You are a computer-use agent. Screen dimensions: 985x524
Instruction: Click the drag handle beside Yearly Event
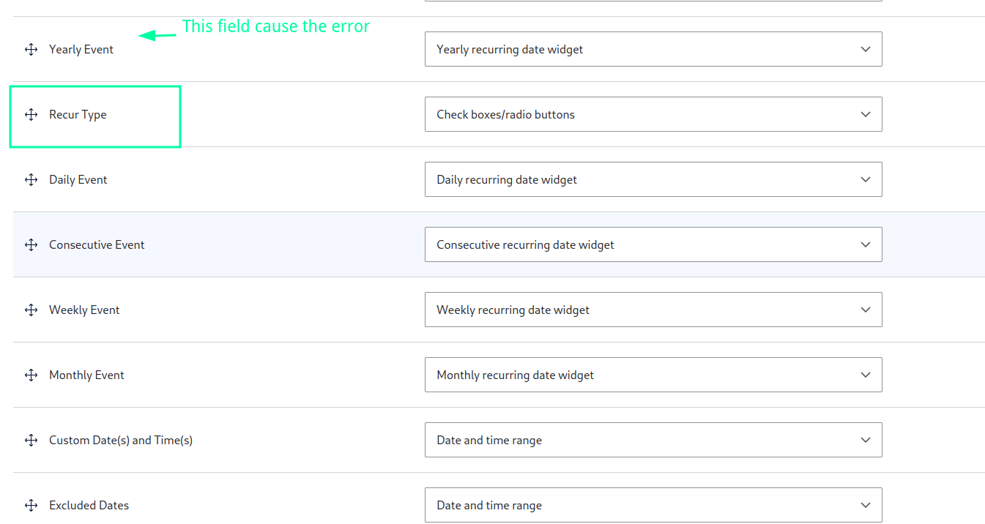(31, 50)
